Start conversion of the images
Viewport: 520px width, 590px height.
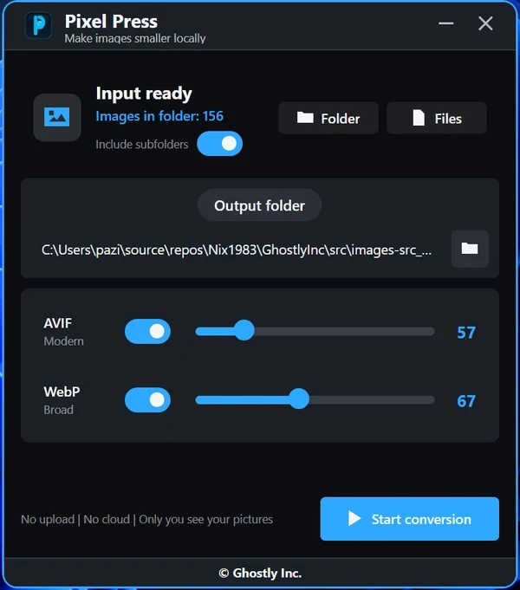coord(409,519)
